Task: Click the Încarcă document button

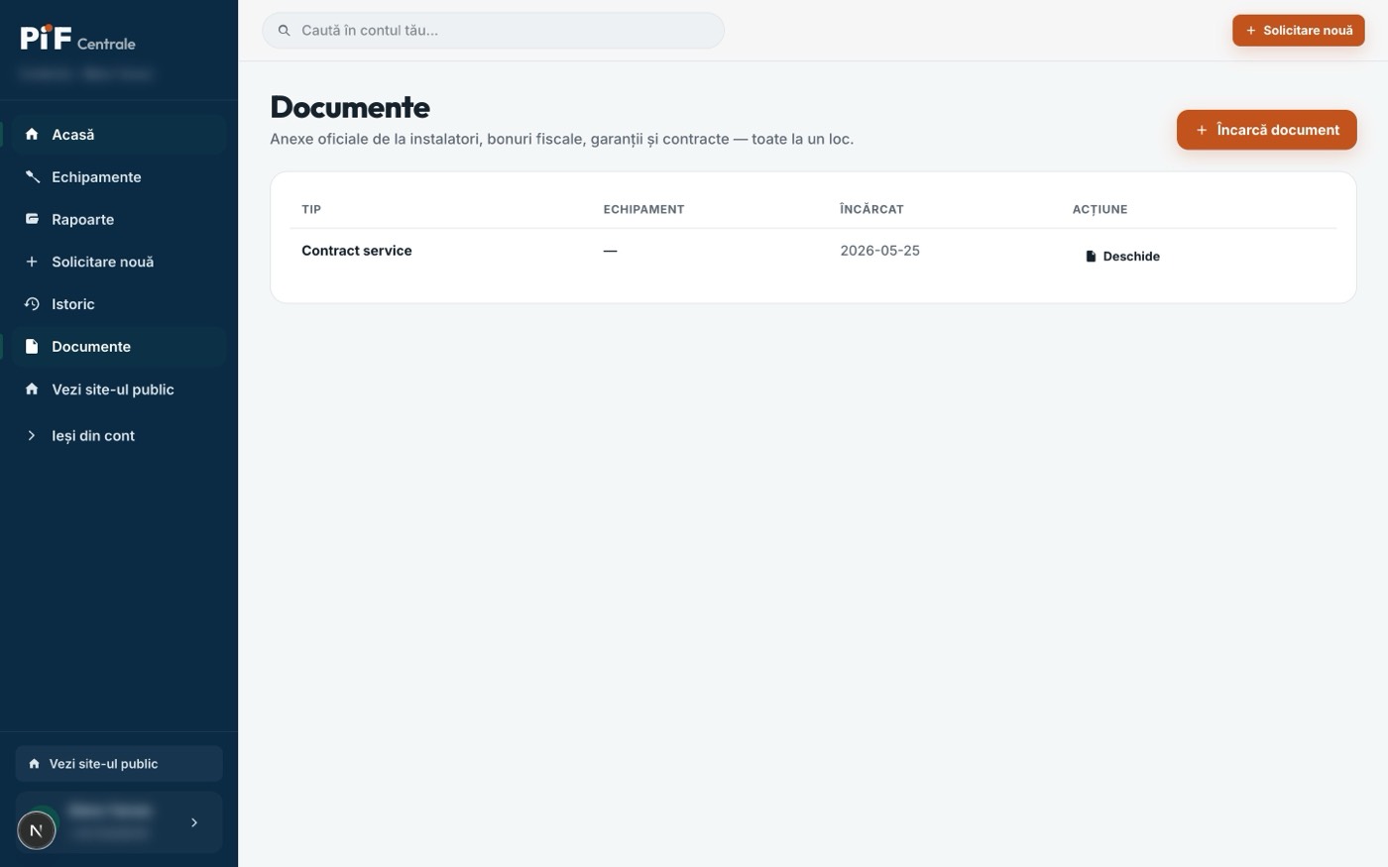Action: (1266, 130)
